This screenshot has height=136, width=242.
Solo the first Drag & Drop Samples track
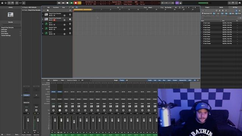(x=52, y=15)
